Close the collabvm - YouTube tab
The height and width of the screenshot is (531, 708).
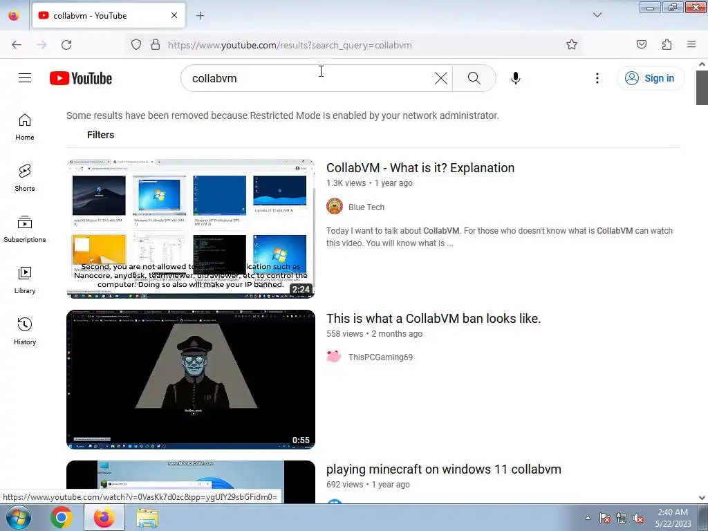pyautogui.click(x=174, y=15)
